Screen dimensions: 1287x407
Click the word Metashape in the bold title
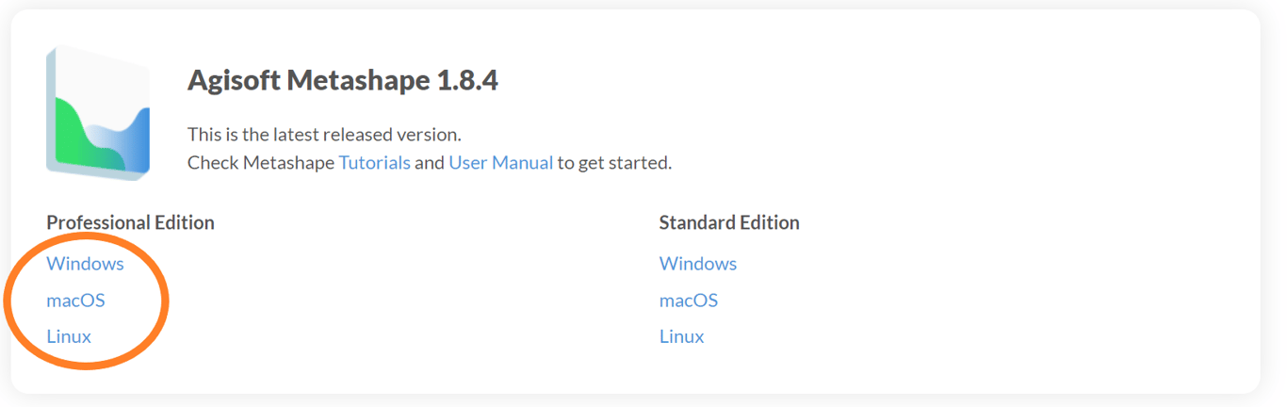tap(358, 81)
